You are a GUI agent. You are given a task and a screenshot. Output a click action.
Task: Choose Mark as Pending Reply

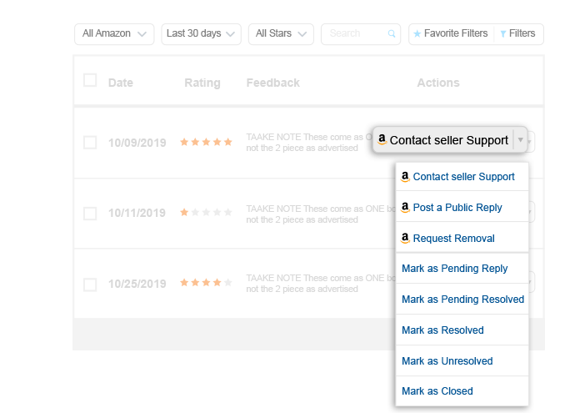click(x=454, y=269)
